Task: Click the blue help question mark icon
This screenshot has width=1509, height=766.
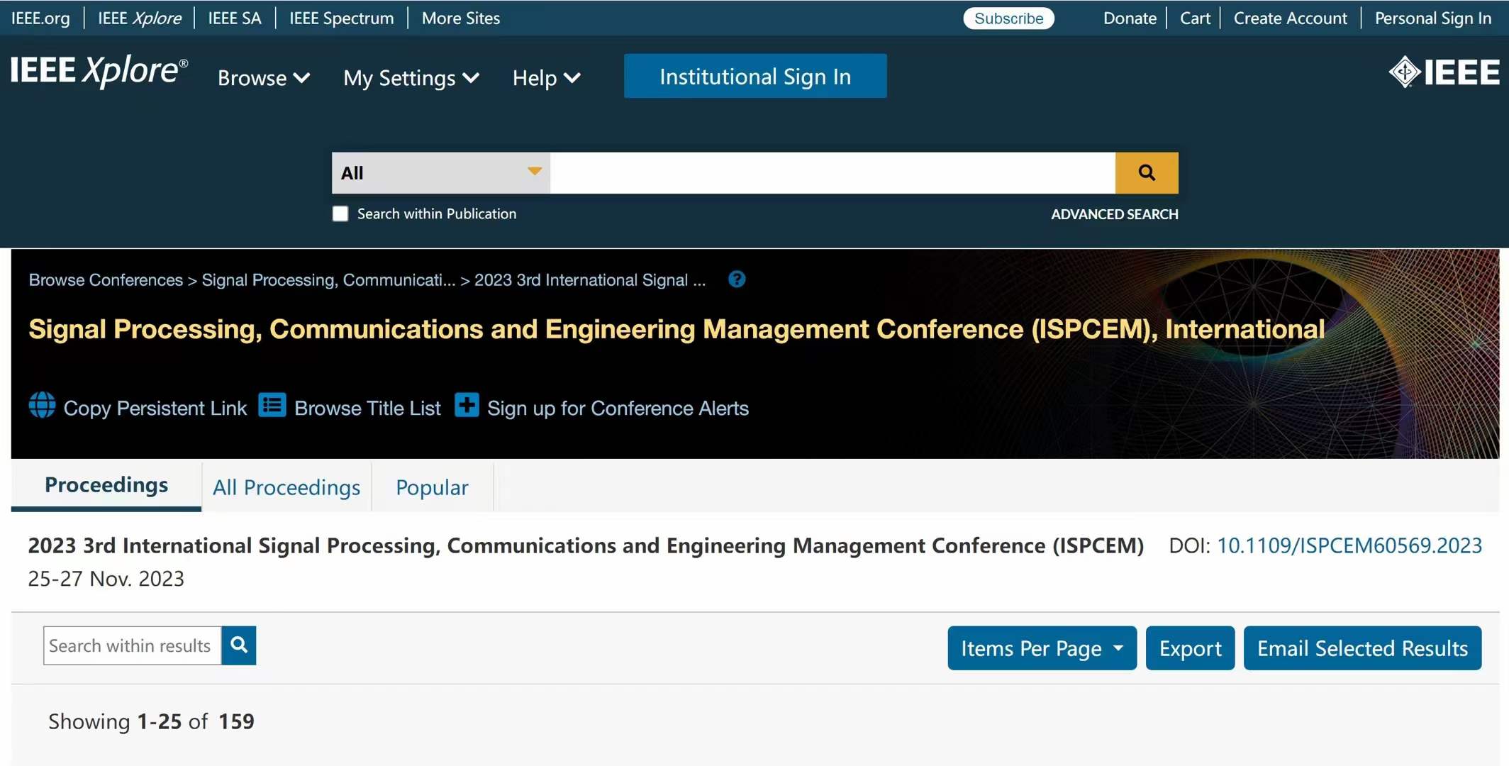Action: coord(737,279)
